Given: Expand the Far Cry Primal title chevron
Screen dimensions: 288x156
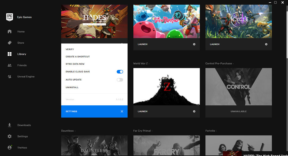Looking at the screenshot, I should 152,131.
